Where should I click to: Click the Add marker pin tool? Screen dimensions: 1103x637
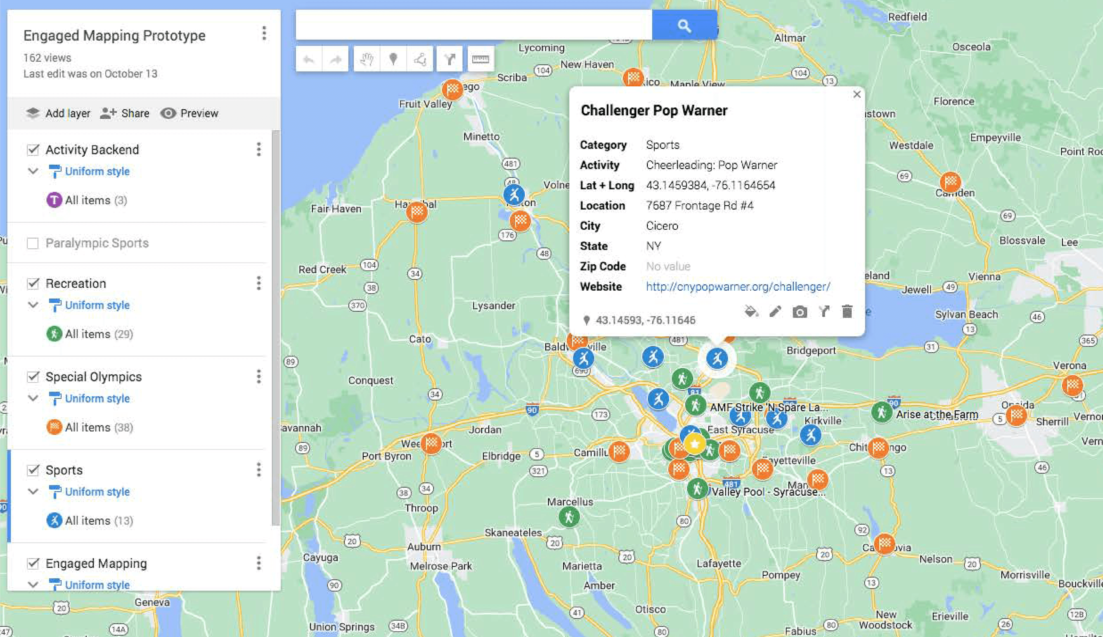click(393, 59)
